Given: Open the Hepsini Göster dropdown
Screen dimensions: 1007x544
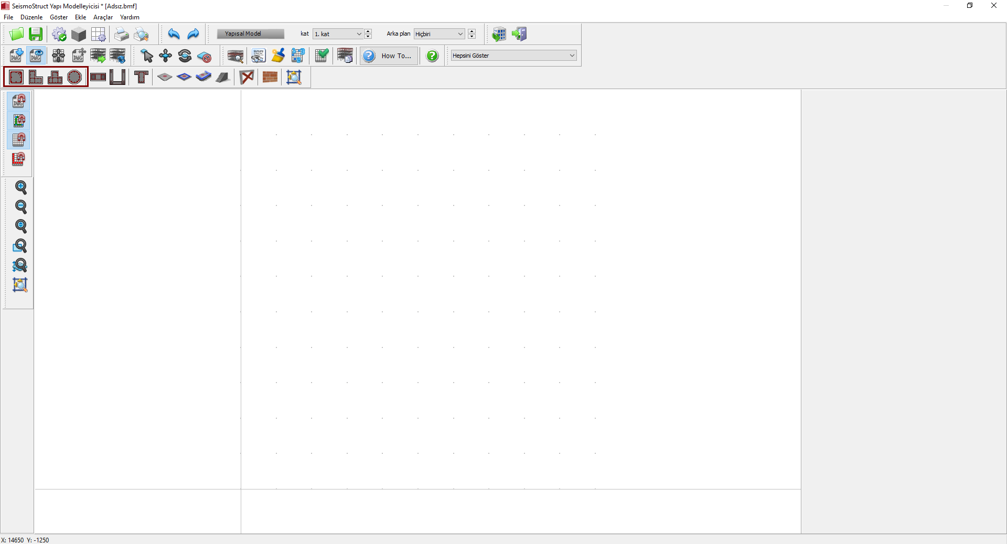Looking at the screenshot, I should tap(514, 56).
